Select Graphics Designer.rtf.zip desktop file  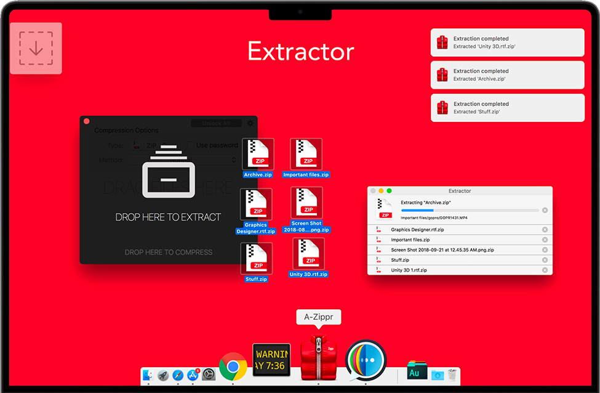tap(256, 205)
